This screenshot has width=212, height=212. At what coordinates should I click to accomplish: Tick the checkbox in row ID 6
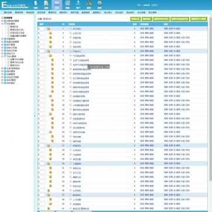click(70, 51)
